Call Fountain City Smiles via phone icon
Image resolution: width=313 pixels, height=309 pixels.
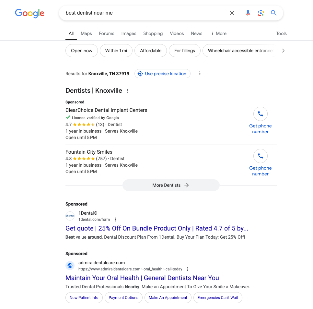(260, 156)
